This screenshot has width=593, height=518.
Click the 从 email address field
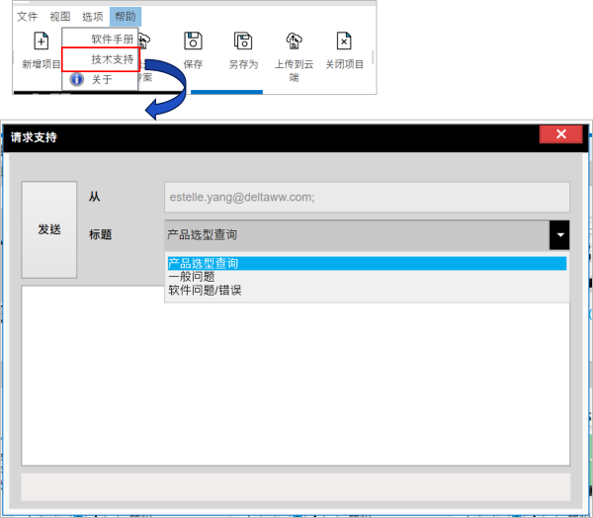click(366, 197)
